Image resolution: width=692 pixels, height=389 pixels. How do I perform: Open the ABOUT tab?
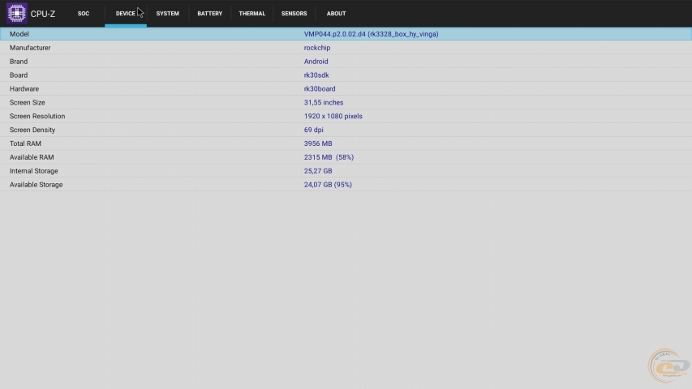pyautogui.click(x=337, y=14)
